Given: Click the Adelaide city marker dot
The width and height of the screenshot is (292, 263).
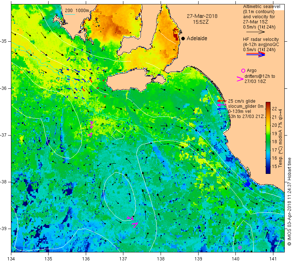Looking at the screenshot, I should 183,38.
